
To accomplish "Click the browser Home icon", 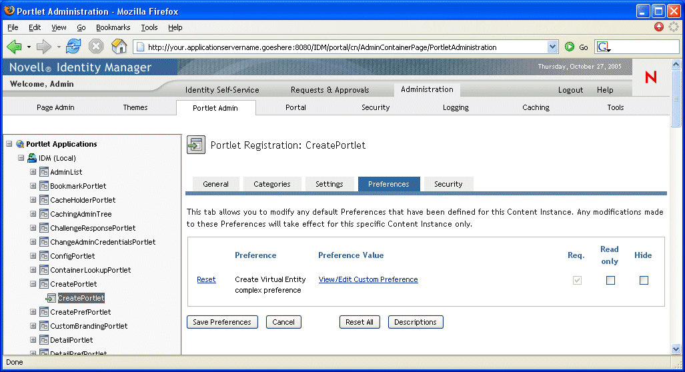I will tap(119, 47).
